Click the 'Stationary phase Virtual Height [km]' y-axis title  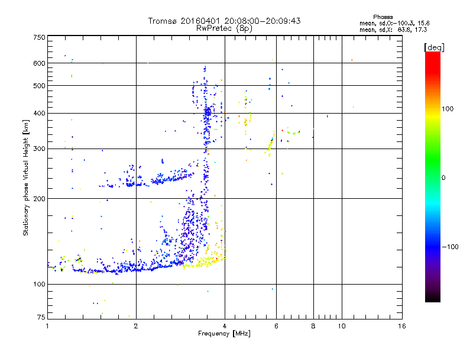pos(25,178)
